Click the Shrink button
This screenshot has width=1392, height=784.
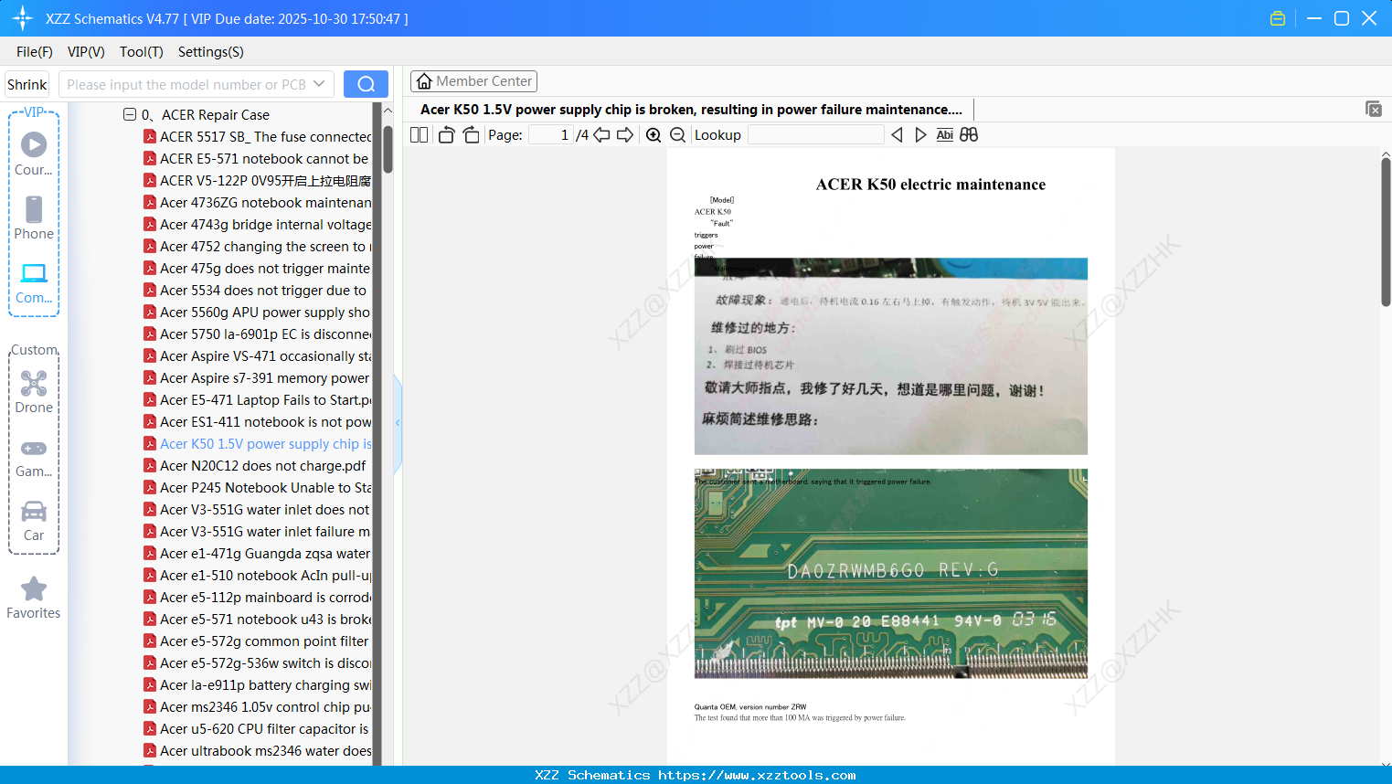point(27,84)
